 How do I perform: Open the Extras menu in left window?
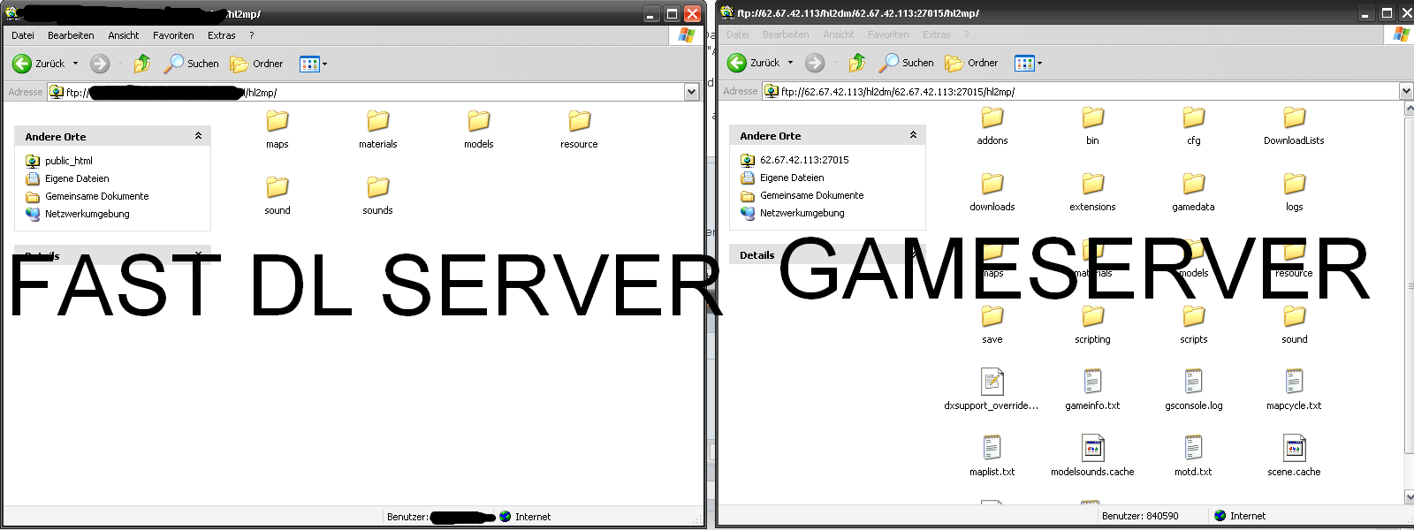point(221,35)
